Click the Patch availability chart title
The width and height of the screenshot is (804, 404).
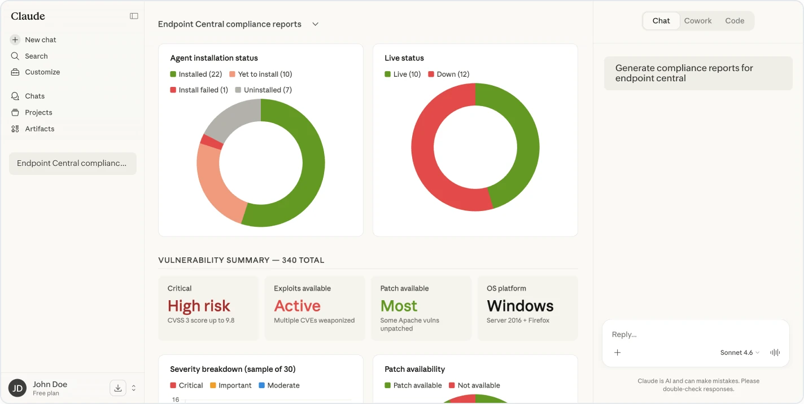tap(415, 369)
